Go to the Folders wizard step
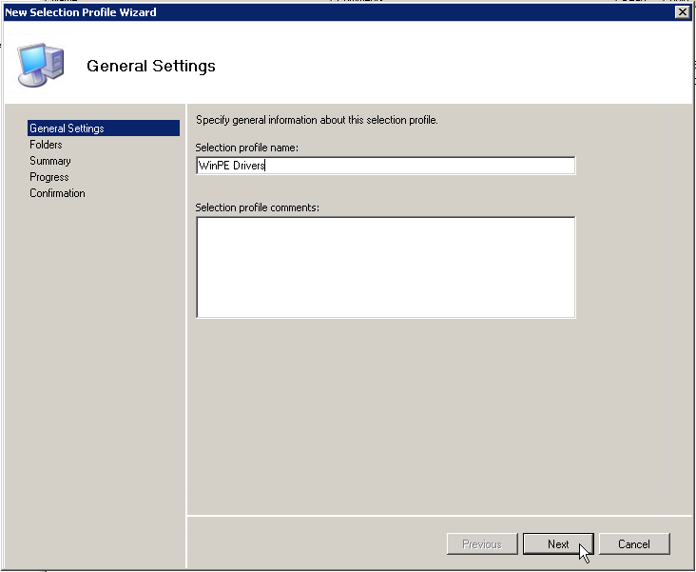Image resolution: width=696 pixels, height=572 pixels. click(46, 145)
